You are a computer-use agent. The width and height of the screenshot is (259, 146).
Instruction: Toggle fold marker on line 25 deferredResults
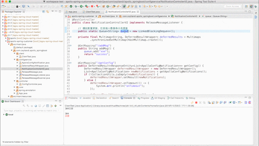71,37
